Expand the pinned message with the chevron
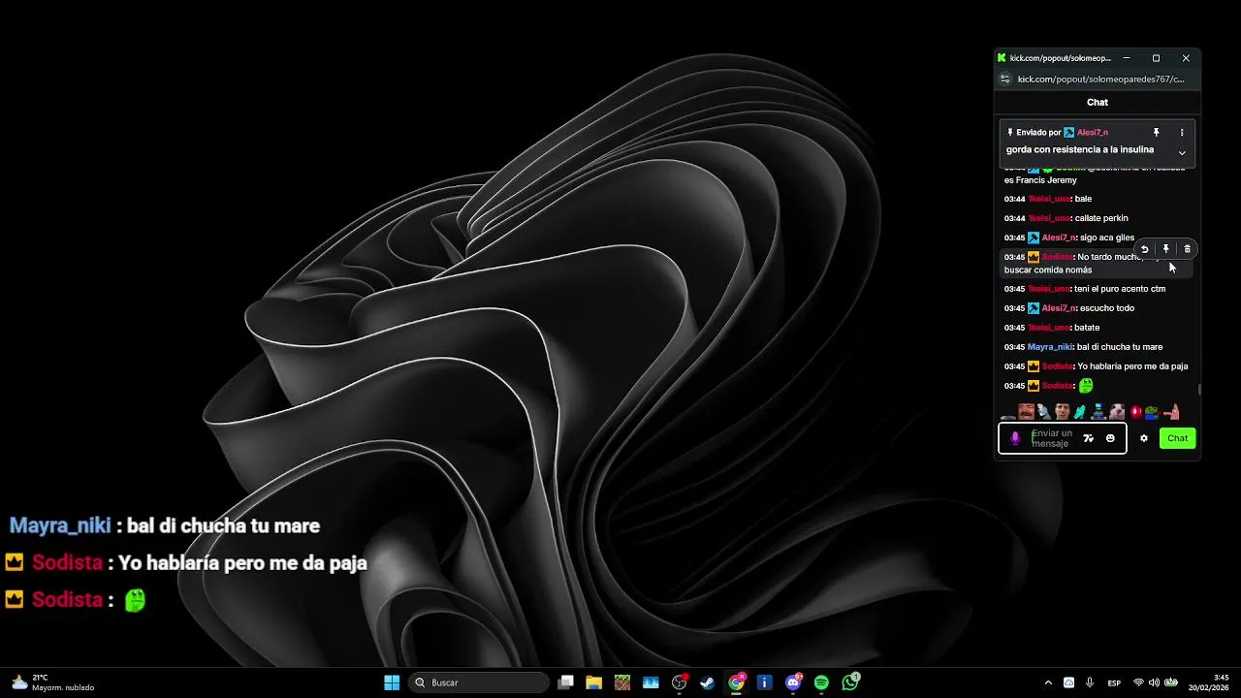 click(x=1182, y=152)
